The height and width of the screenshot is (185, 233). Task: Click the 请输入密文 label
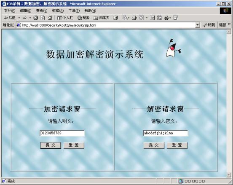(164, 121)
